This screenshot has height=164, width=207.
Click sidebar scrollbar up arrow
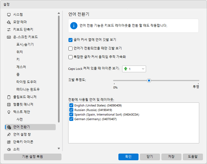pos(59,13)
